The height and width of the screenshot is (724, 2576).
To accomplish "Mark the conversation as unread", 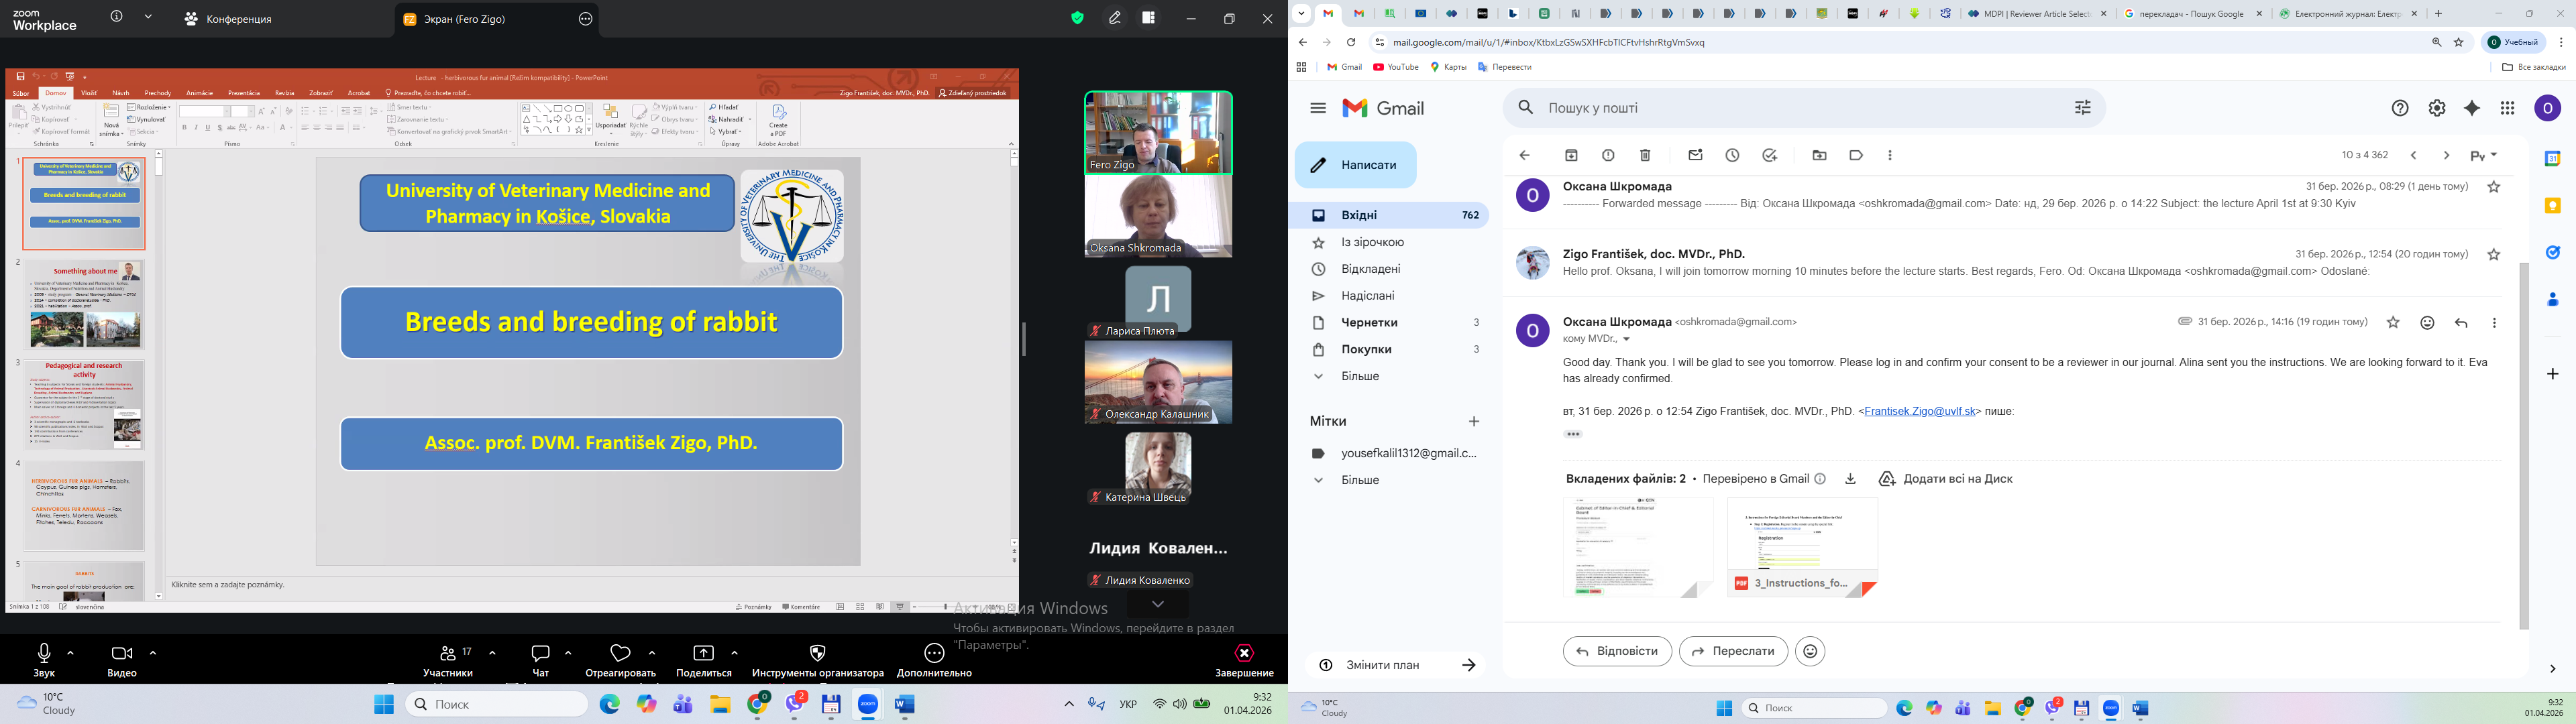I will coord(1695,155).
